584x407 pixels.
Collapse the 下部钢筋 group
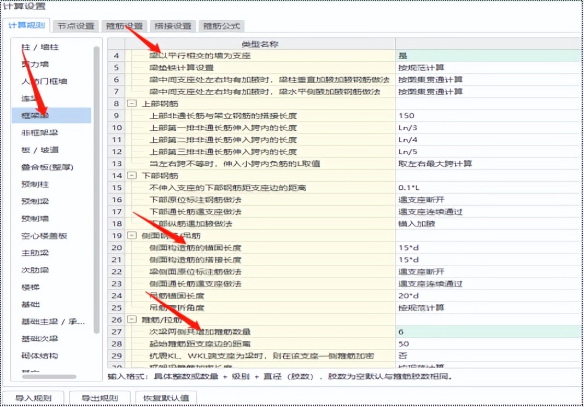pos(131,175)
